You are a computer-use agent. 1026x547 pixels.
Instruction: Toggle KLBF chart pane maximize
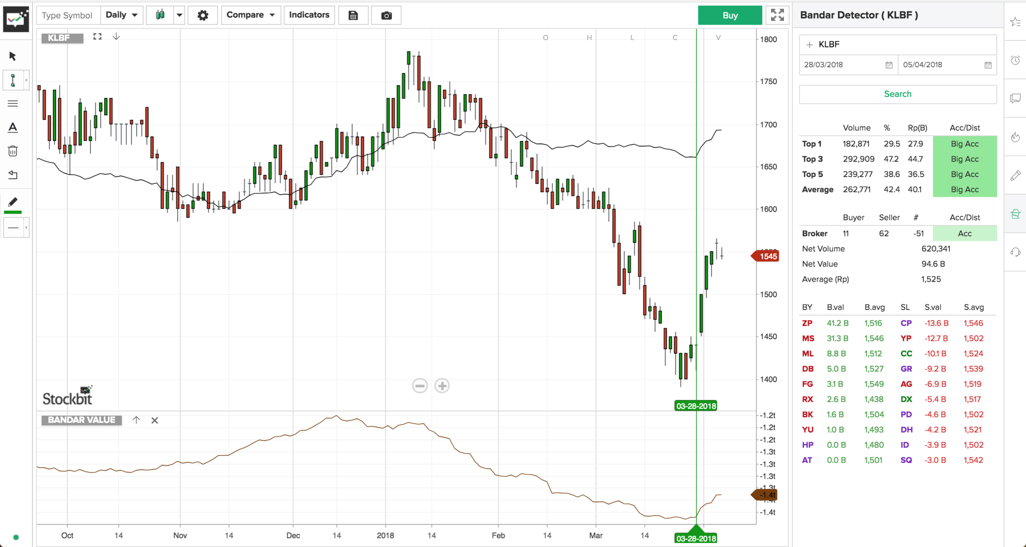pos(97,37)
